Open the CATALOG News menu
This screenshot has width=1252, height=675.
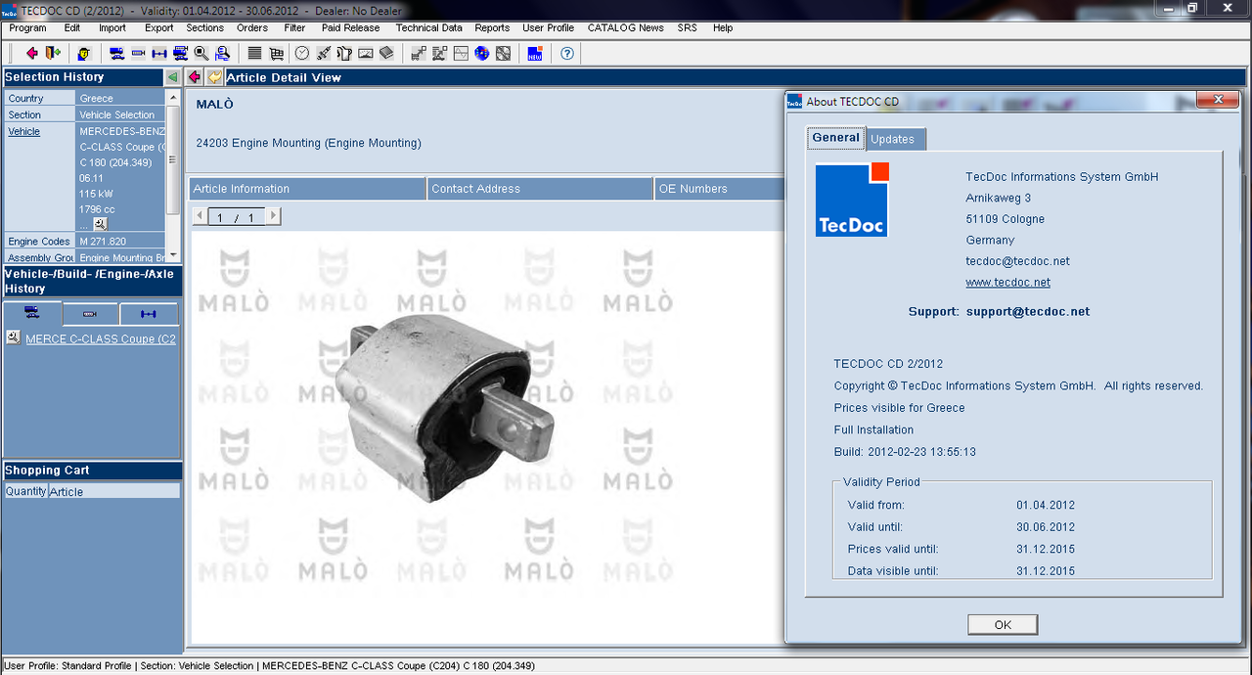point(625,28)
